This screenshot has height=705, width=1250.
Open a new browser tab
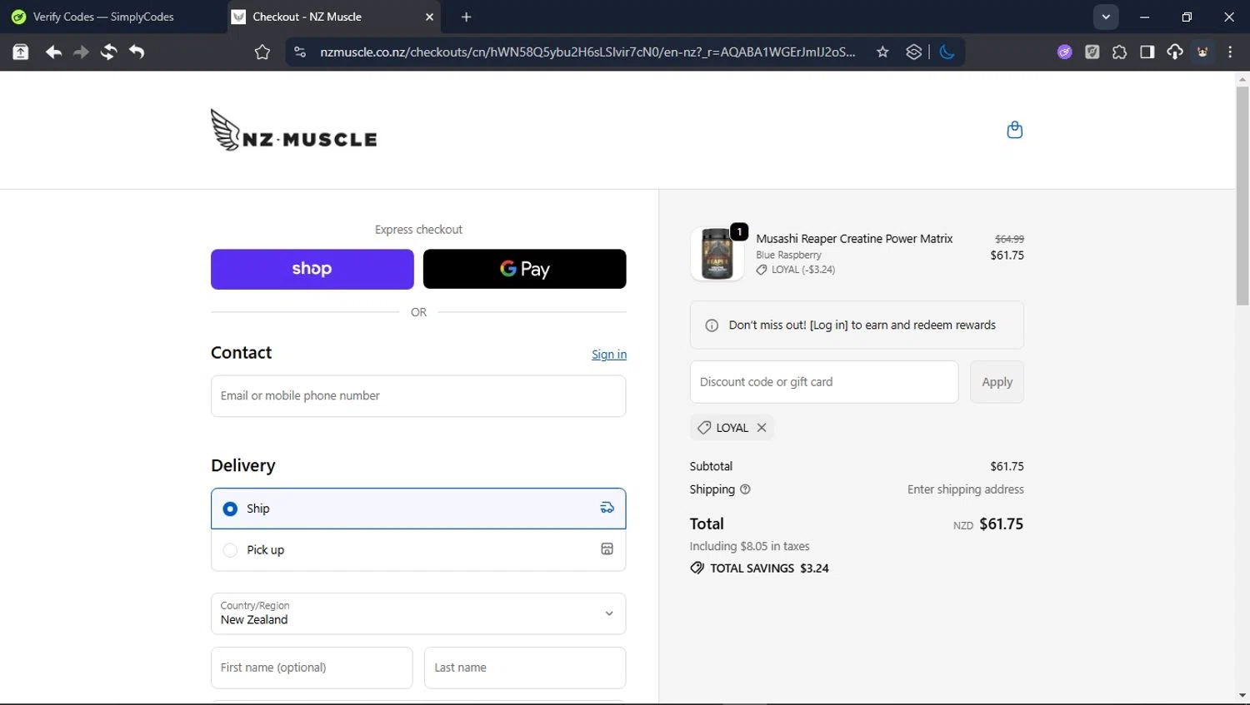(x=466, y=17)
